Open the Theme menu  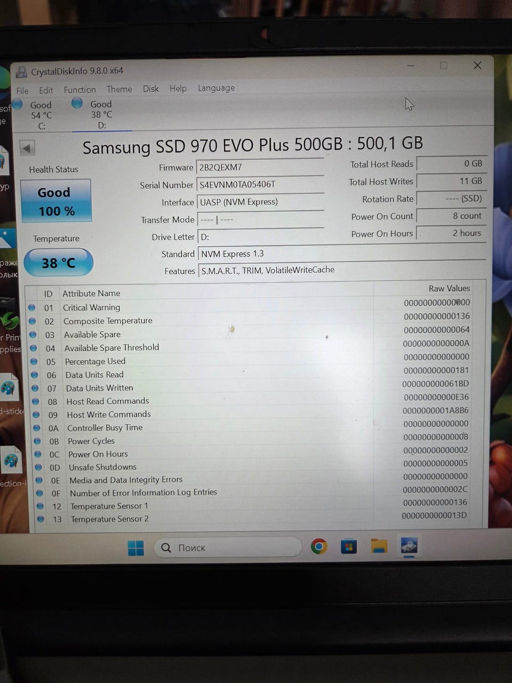tap(119, 89)
